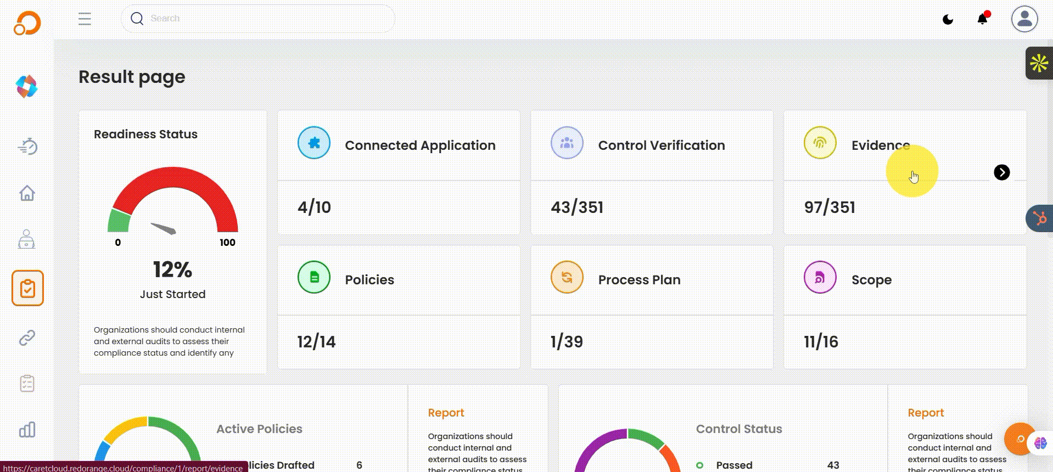The width and height of the screenshot is (1053, 472).
Task: Expand the yellow asterisk side tab
Action: 1039,64
